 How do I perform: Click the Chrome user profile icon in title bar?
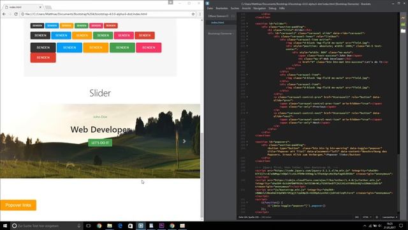click(170, 3)
